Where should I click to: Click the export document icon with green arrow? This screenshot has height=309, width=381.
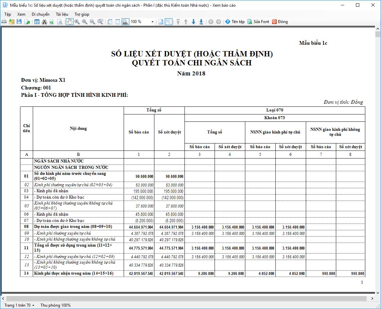point(27,22)
